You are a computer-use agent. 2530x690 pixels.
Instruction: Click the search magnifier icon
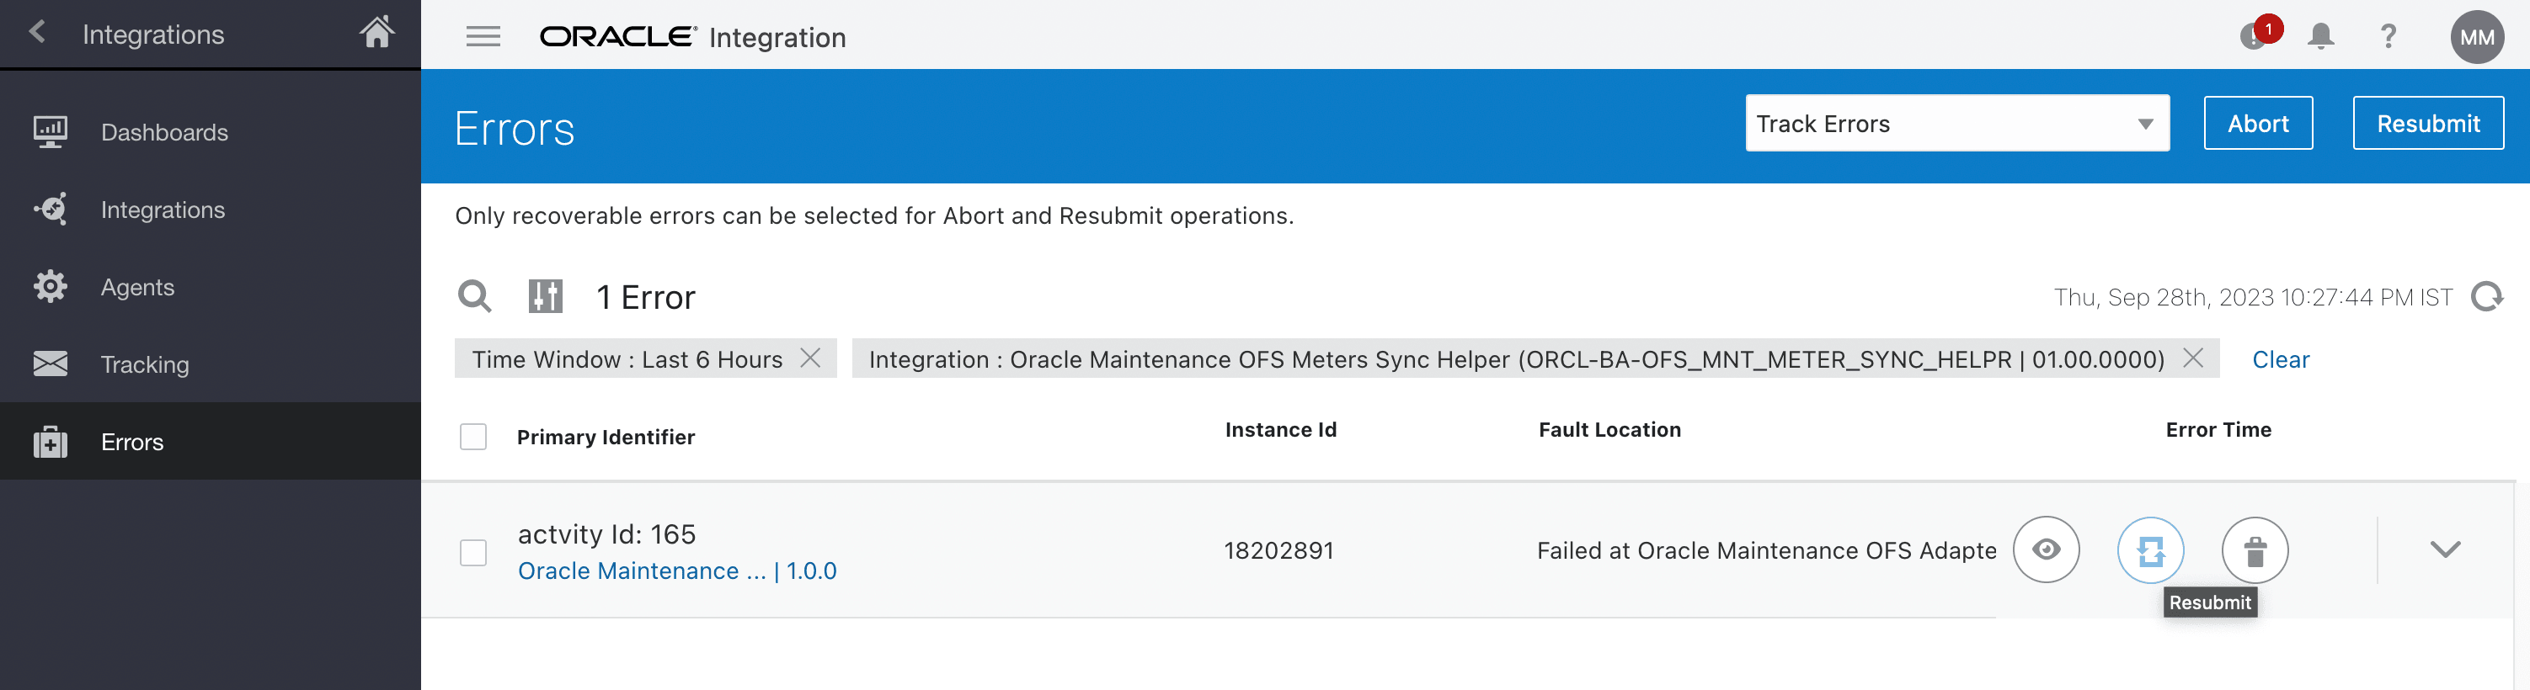point(474,296)
